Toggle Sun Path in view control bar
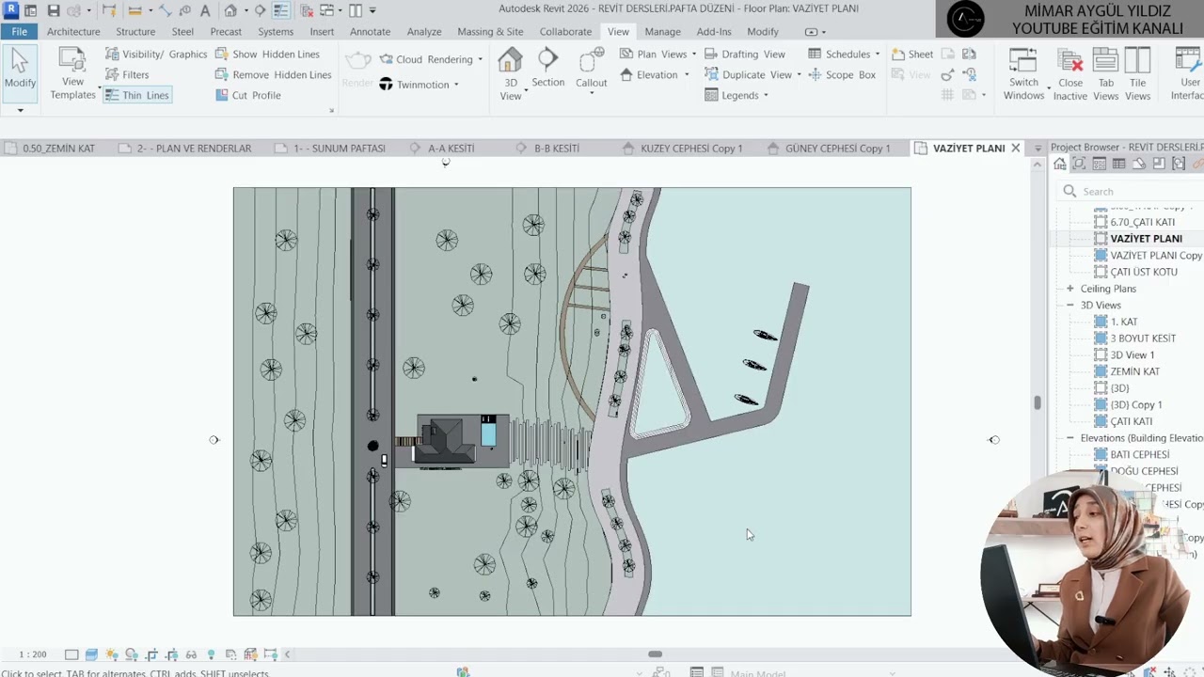 tap(112, 654)
